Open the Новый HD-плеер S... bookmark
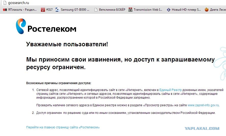The height and width of the screenshot is (136, 226). point(186,10)
